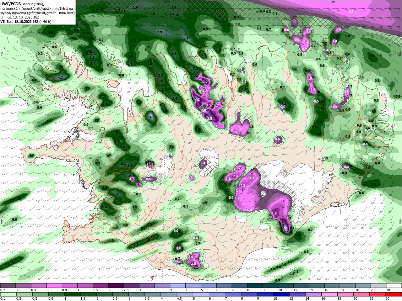402x301 pixels.
Task: Click the white swatch labeled 30 in upper legend row
Action: 394,286
